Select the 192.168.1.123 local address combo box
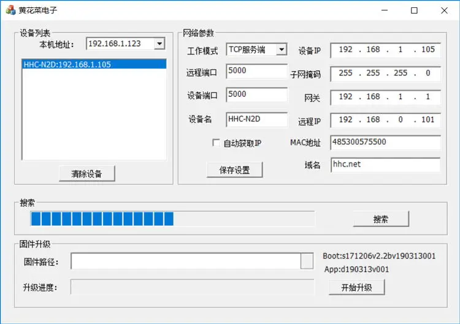This screenshot has width=460, height=324. tap(126, 44)
